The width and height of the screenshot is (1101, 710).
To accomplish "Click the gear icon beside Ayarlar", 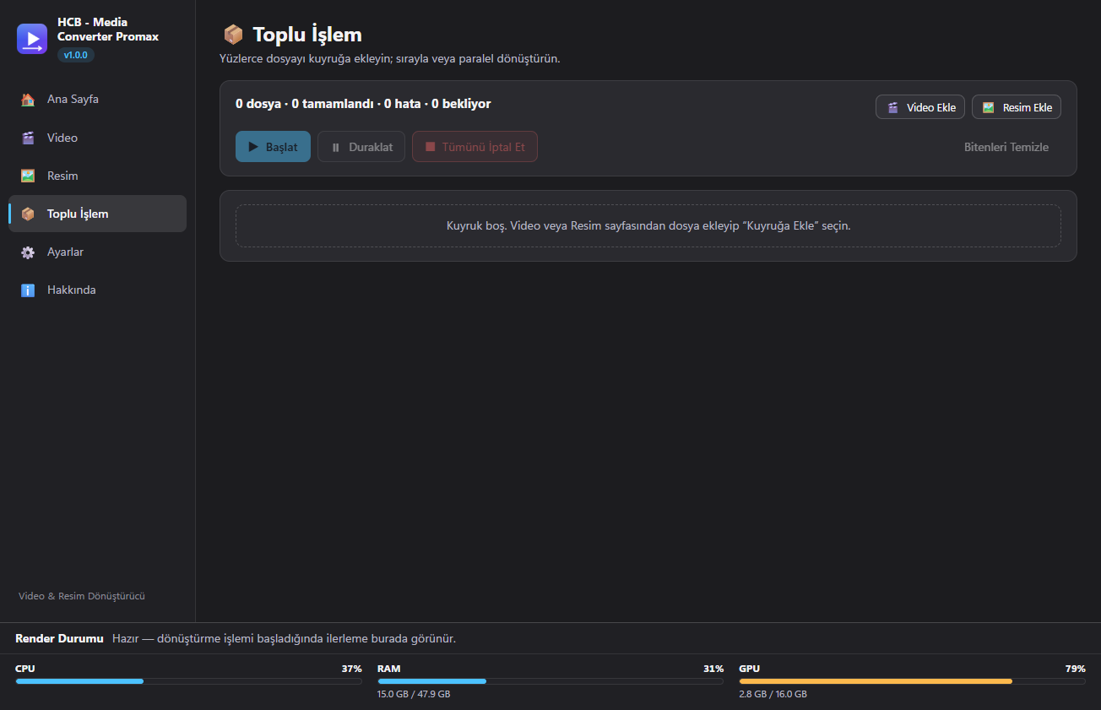I will coord(28,252).
